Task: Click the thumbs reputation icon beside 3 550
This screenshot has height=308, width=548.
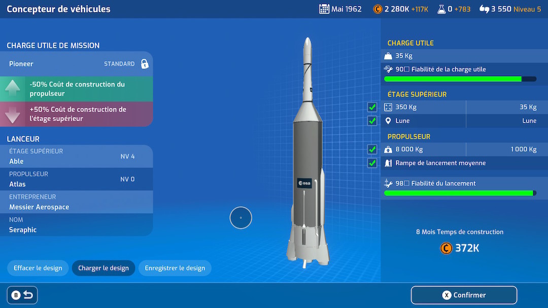Action: [484, 9]
